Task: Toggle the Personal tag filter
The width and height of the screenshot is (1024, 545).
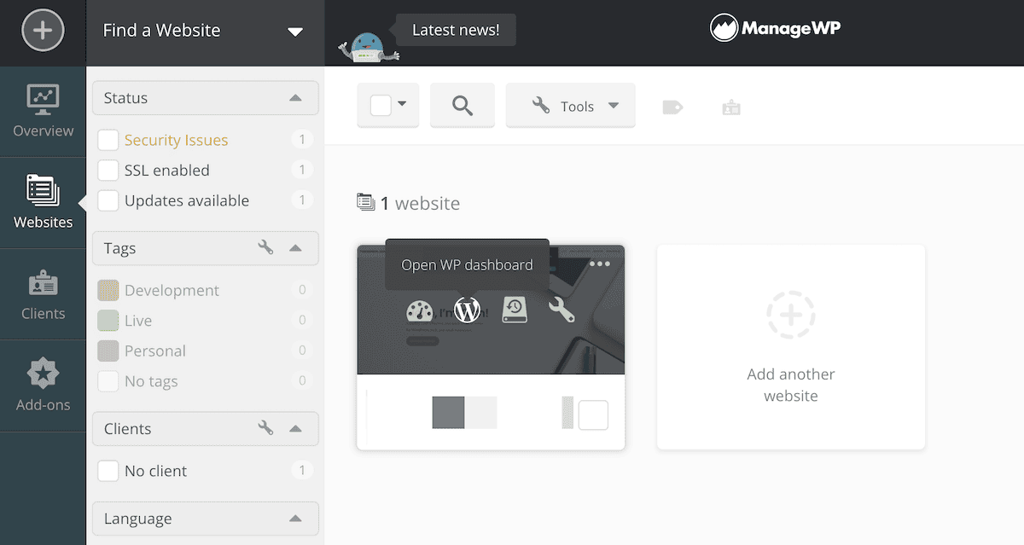Action: click(108, 351)
